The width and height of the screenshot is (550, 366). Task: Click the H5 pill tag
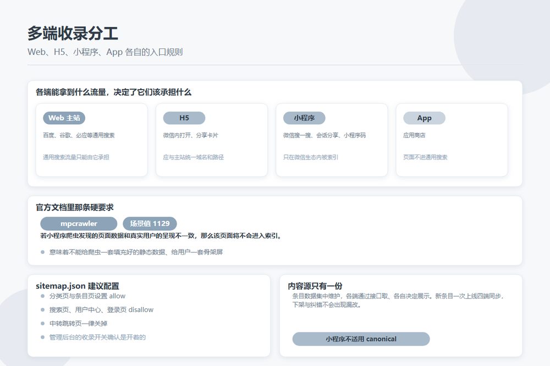(x=184, y=118)
